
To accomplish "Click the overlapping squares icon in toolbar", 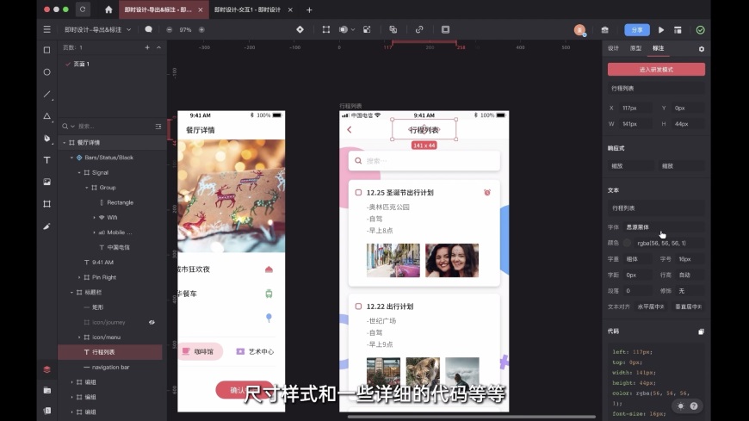I will click(x=393, y=29).
